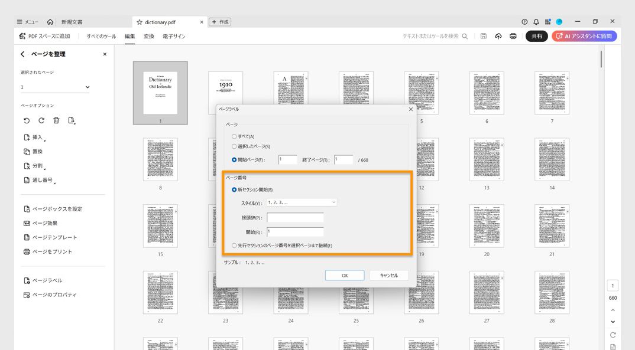The width and height of the screenshot is (635, 350).
Task: Click the 開始(R) input field
Action: pos(295,232)
